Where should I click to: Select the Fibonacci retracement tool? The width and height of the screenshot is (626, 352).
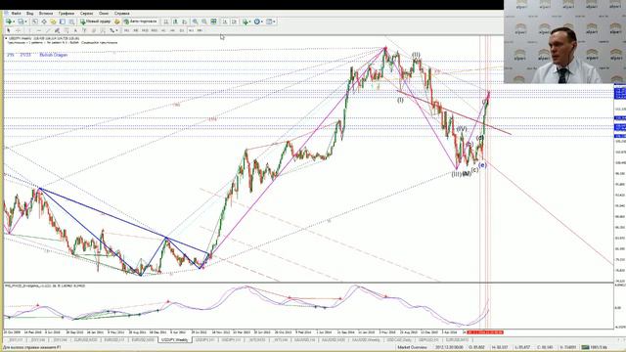point(67,30)
